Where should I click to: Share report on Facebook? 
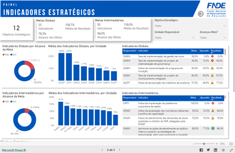click(201, 150)
